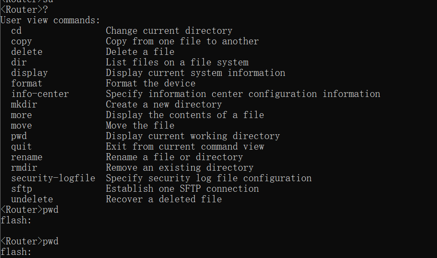Select the 'format' command name
437x258 pixels.
27,83
